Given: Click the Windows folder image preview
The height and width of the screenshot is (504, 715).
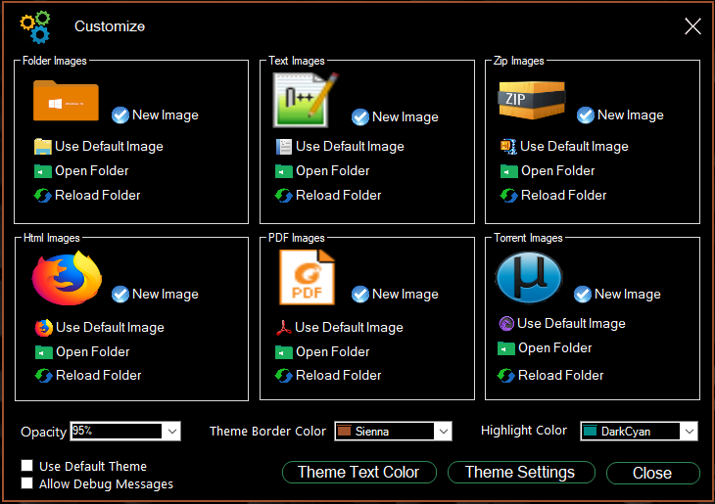Looking at the screenshot, I should tap(66, 101).
